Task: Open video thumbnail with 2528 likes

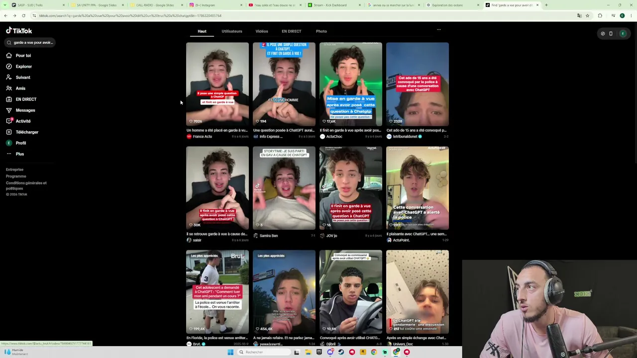Action: point(418,84)
